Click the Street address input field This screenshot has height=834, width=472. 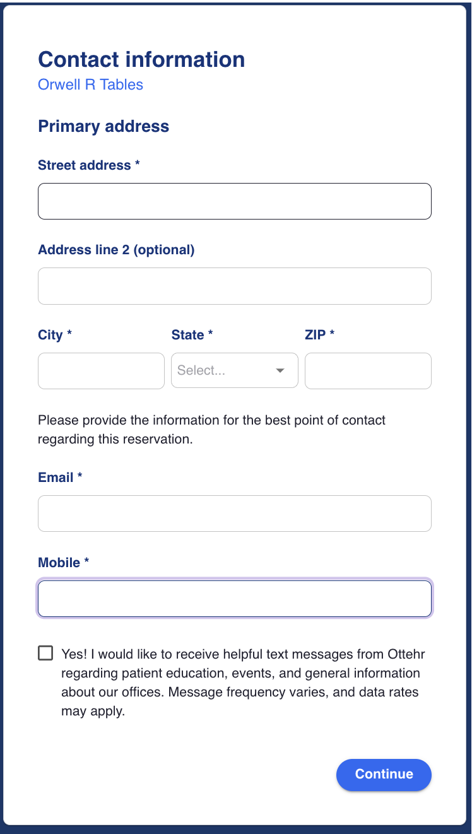234,201
